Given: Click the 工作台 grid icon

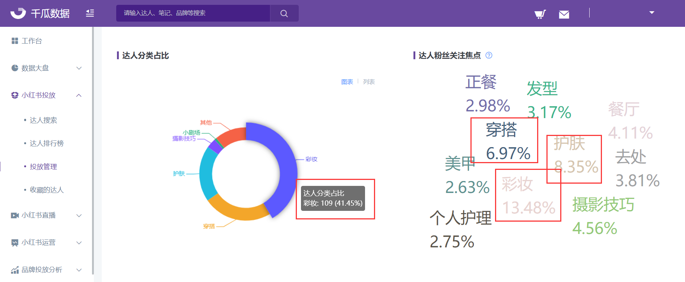Looking at the screenshot, I should (x=15, y=41).
